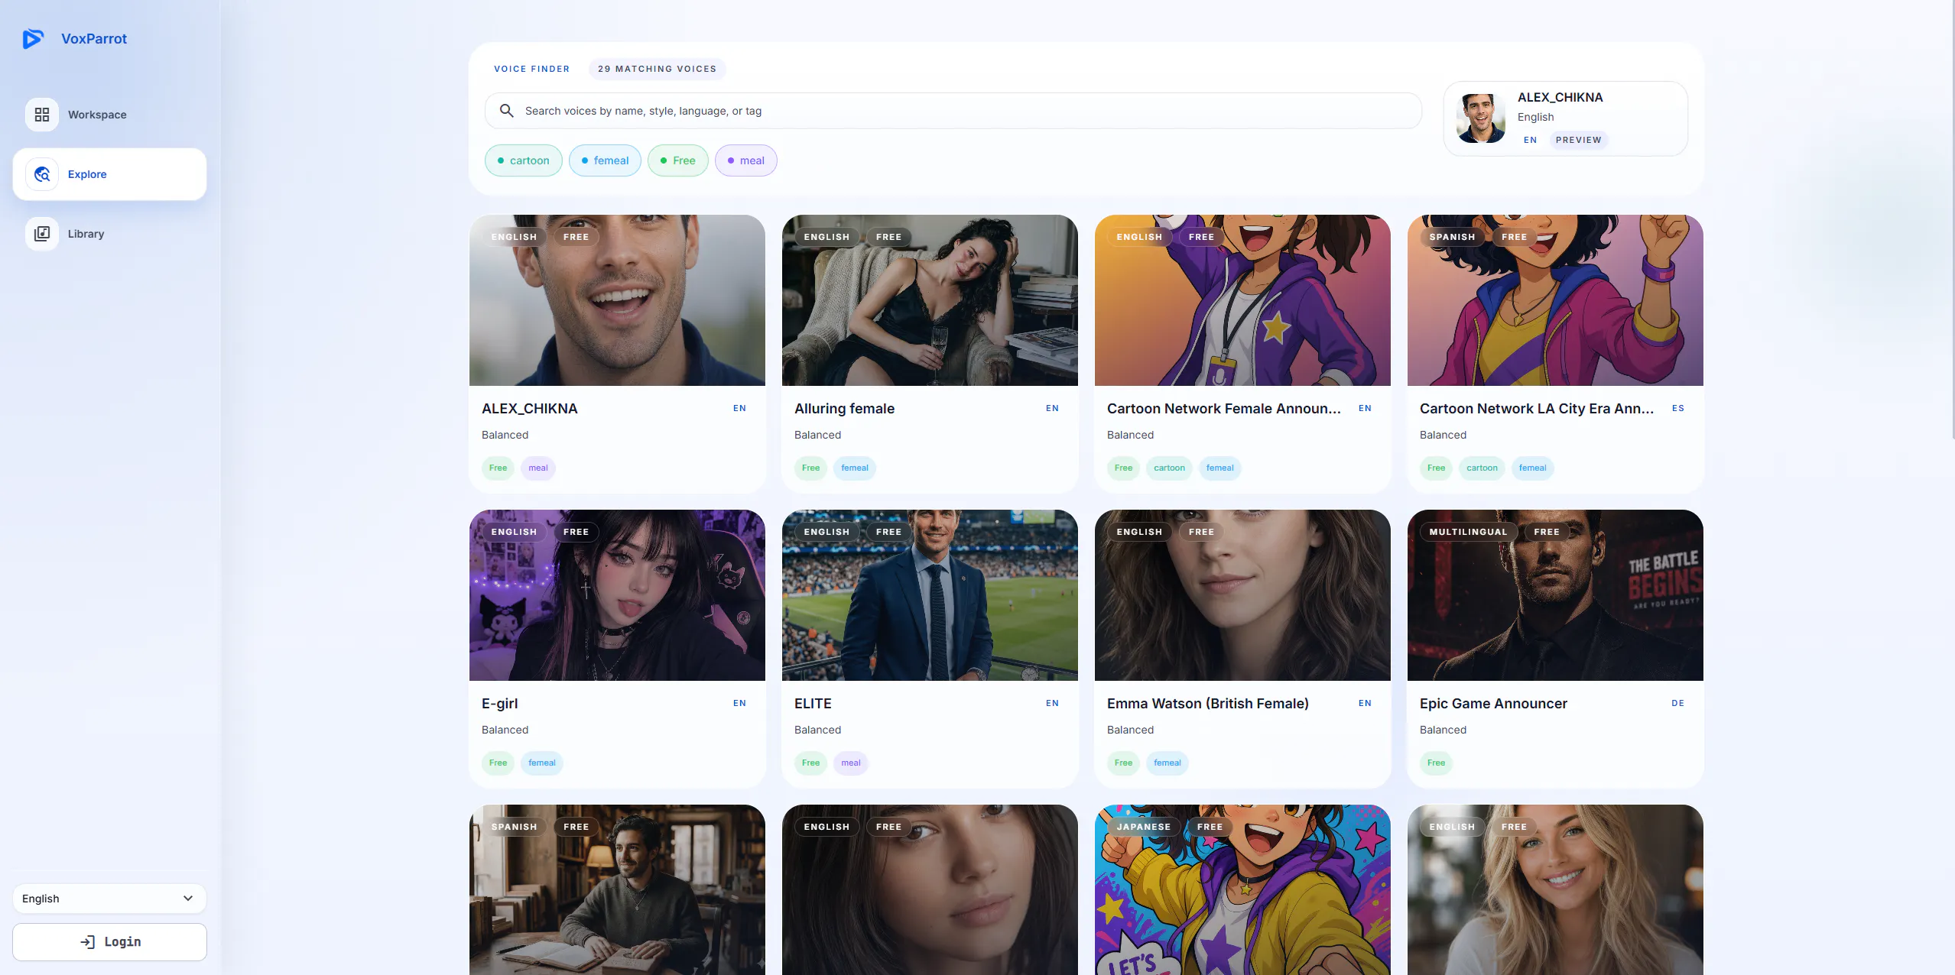The width and height of the screenshot is (1955, 975).
Task: Click femeal tag on Emma Watson card
Action: (1167, 763)
